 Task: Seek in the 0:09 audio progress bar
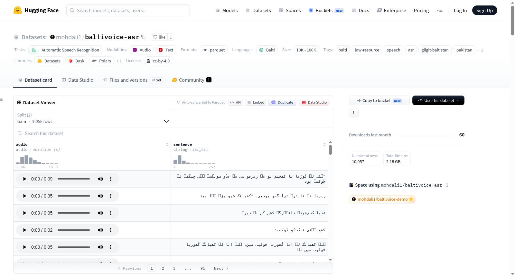(x=74, y=179)
